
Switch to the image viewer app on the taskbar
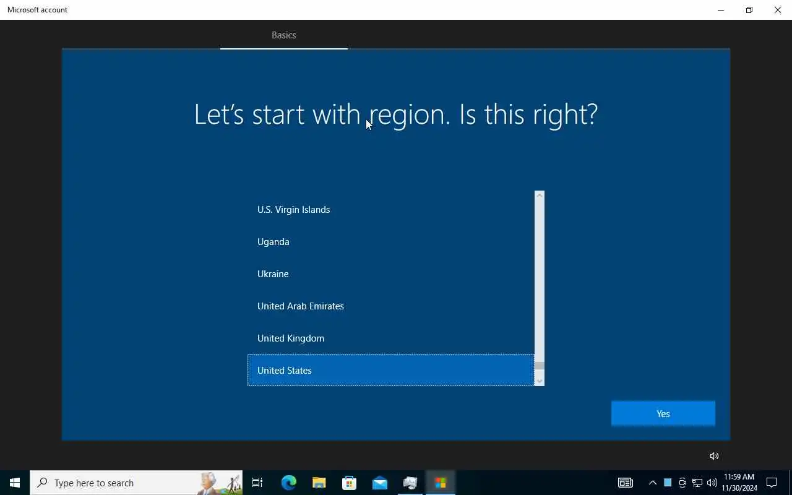tap(410, 483)
